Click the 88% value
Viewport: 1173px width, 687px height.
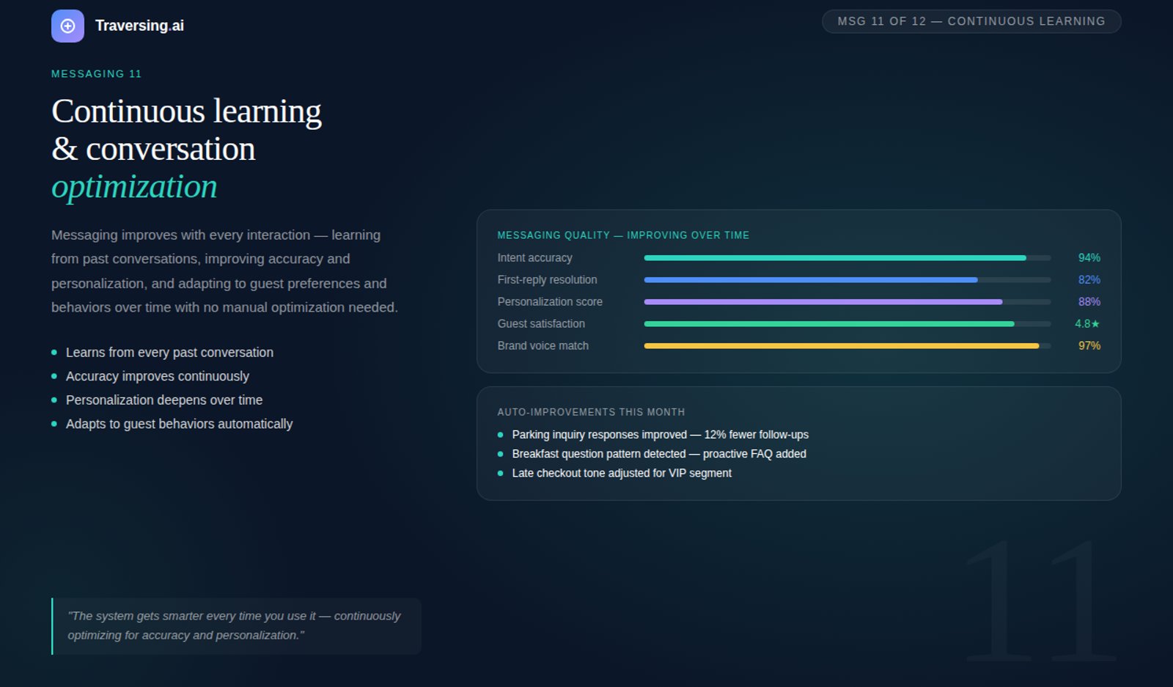point(1089,302)
